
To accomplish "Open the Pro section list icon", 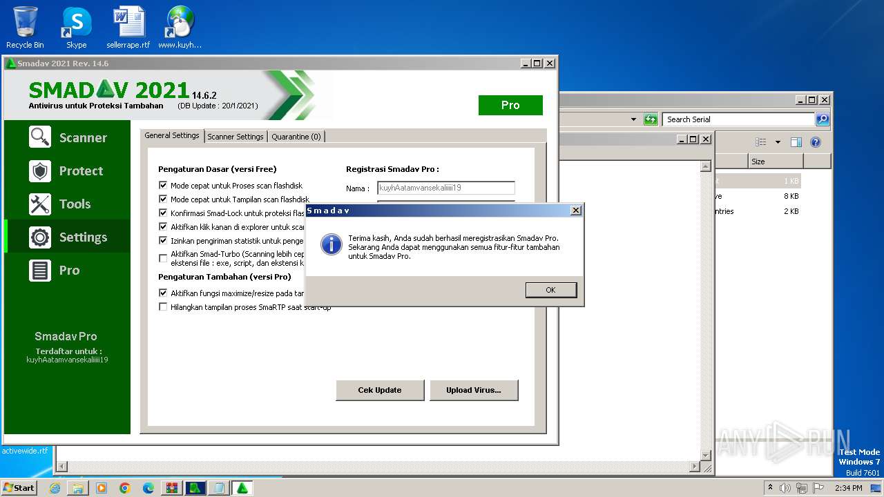I will [40, 270].
